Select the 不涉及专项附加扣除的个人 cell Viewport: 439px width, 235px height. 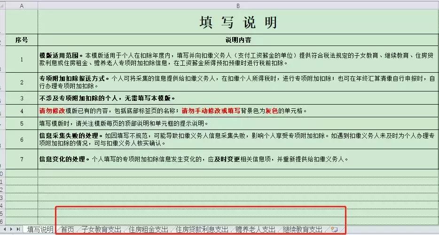tap(238, 98)
